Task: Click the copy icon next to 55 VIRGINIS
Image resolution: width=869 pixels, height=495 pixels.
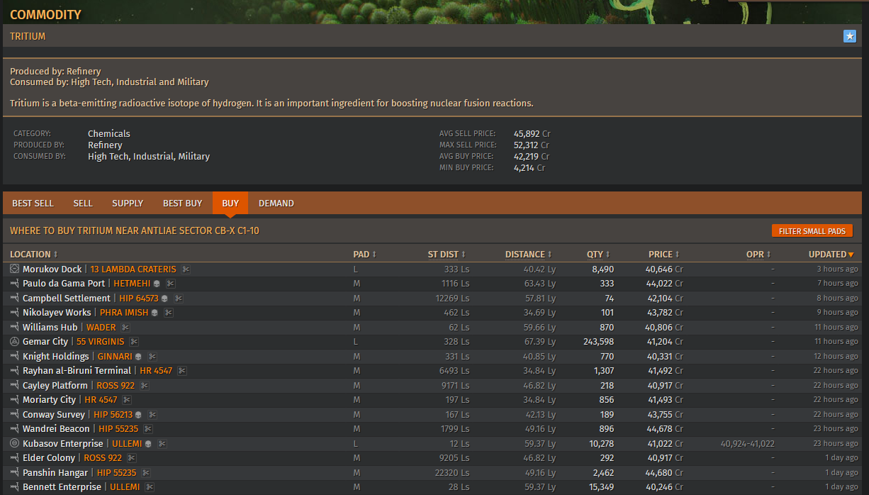Action: pos(133,342)
